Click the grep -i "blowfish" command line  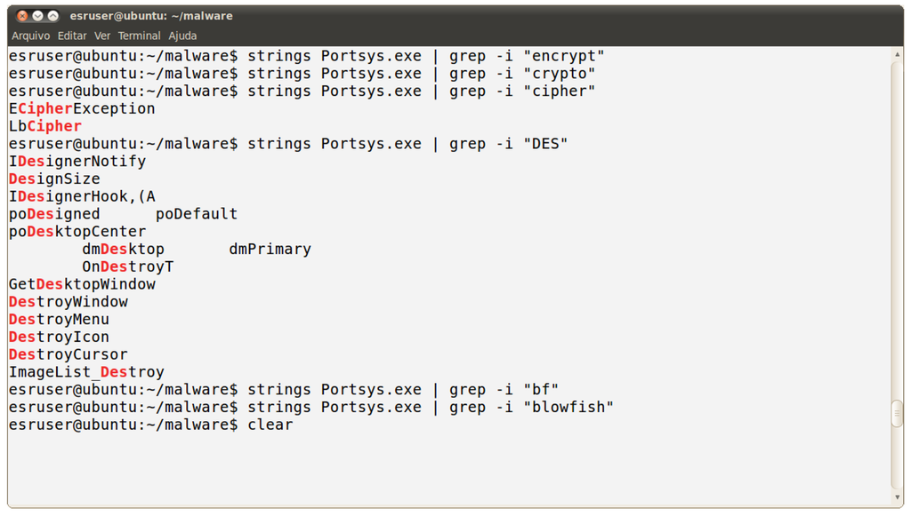tap(311, 407)
